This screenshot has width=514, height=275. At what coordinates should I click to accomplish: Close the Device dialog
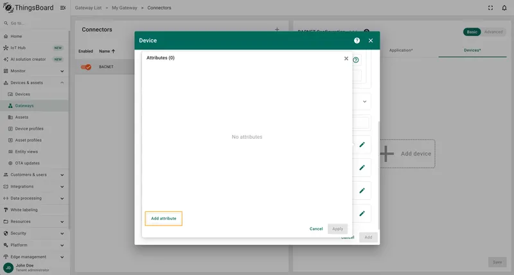pos(371,40)
